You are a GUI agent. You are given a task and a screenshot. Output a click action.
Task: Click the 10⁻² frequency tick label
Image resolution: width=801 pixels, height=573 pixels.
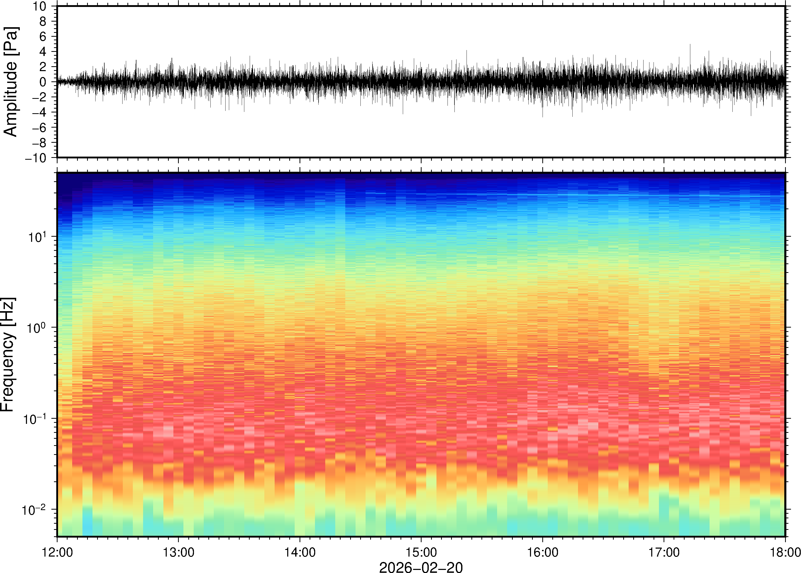point(34,510)
